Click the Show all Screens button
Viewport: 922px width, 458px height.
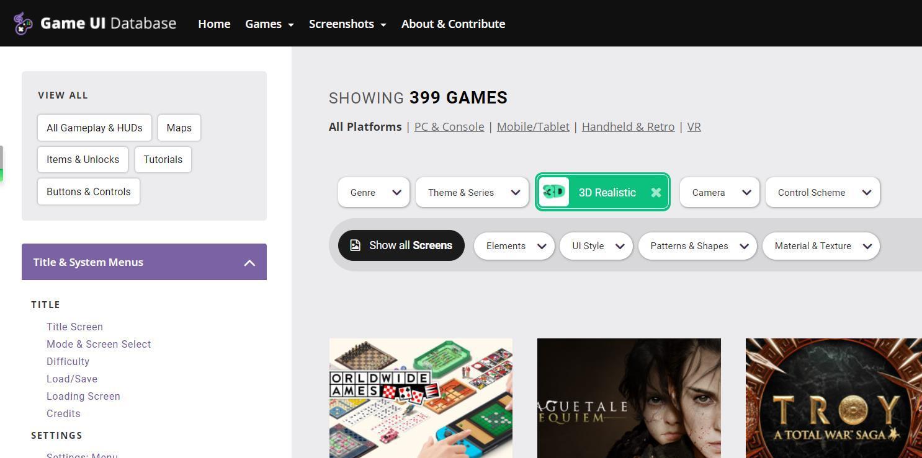401,245
